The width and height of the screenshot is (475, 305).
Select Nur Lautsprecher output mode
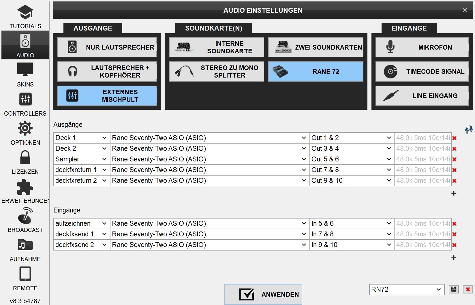[107, 47]
